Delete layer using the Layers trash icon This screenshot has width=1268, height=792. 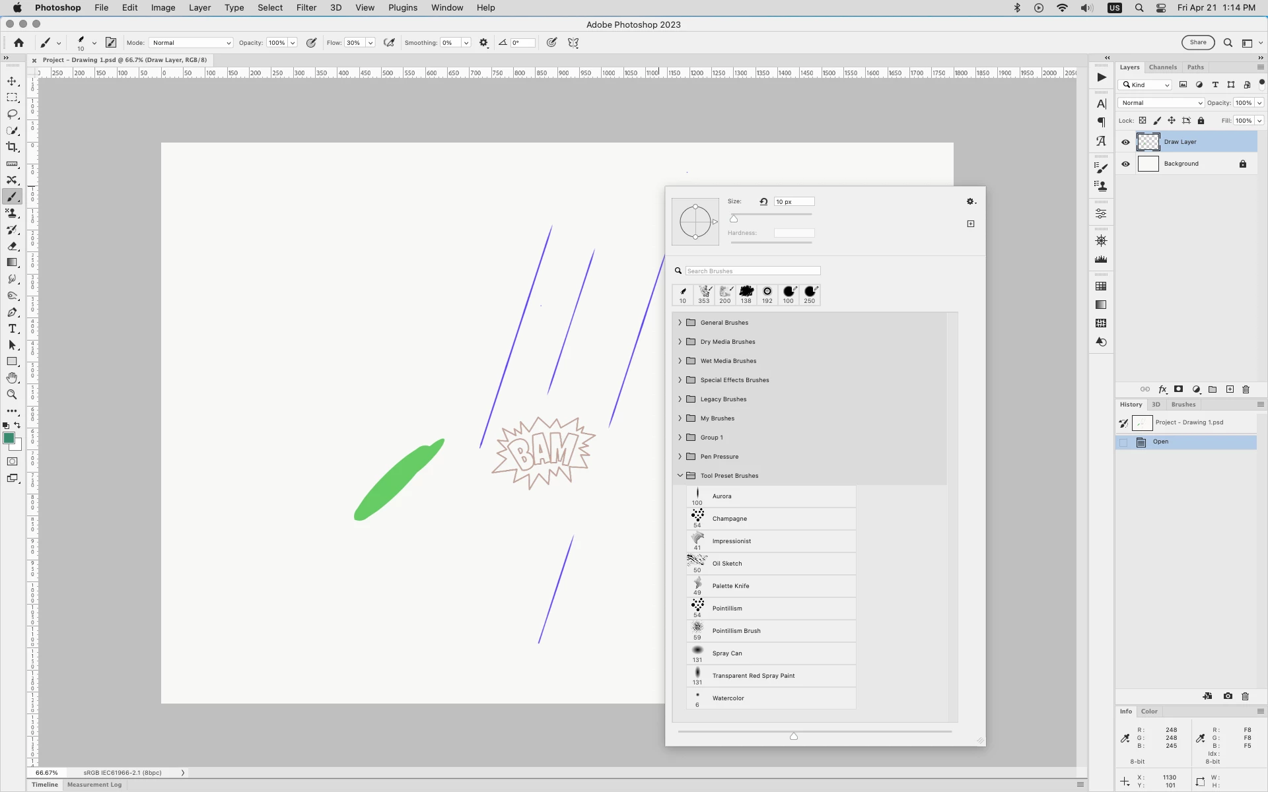click(1246, 389)
